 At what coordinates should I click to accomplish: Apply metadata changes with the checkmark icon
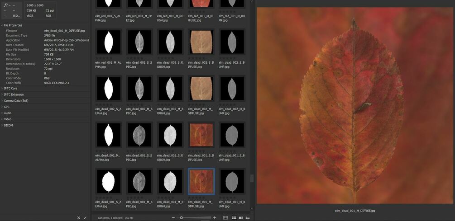pos(85,217)
